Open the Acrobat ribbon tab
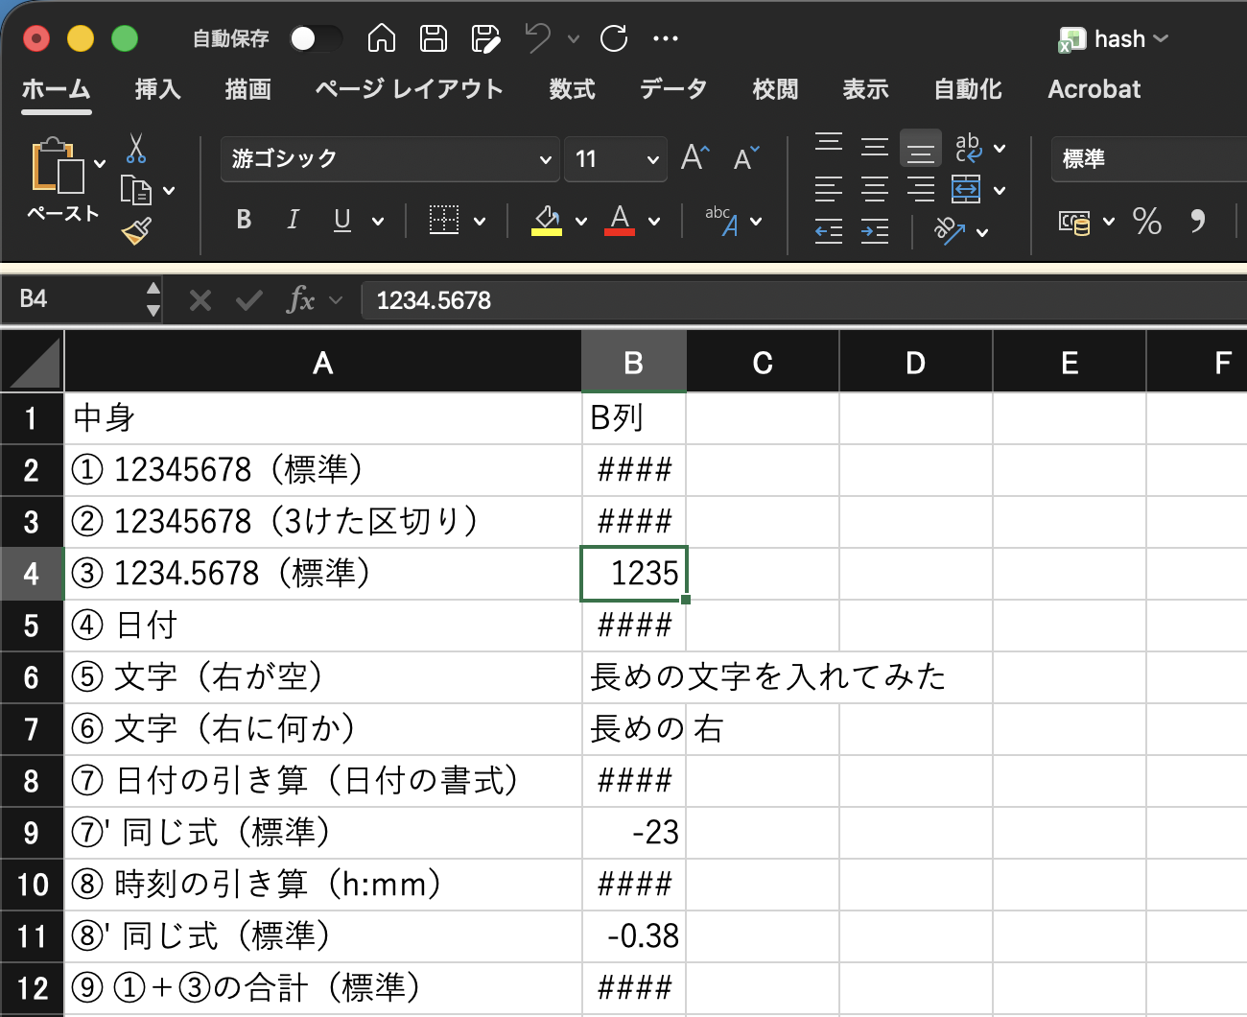This screenshot has width=1247, height=1017. point(1094,89)
